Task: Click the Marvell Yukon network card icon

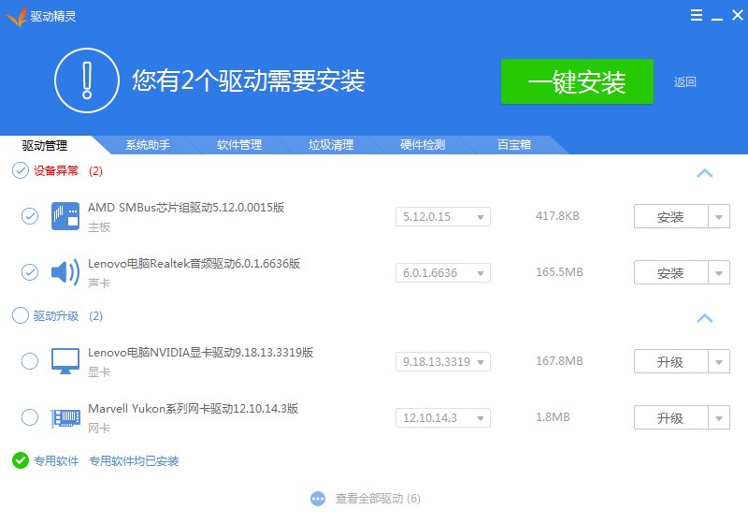Action: point(65,417)
